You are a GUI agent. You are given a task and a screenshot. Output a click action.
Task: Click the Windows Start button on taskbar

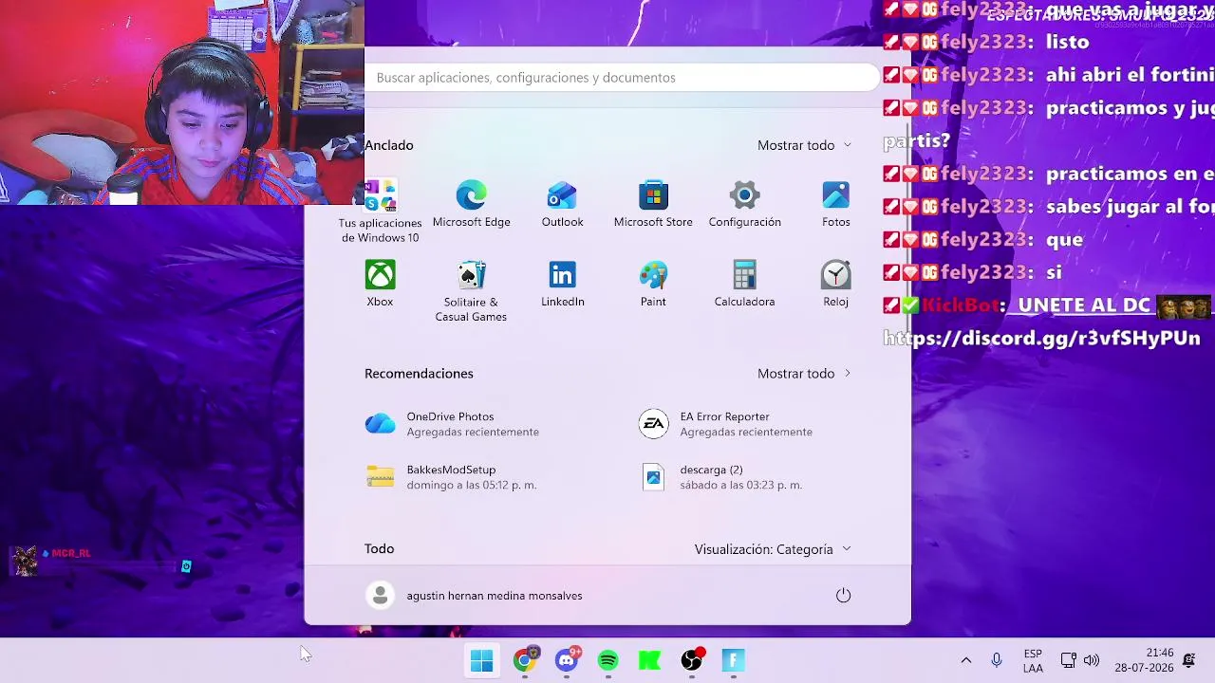point(481,660)
